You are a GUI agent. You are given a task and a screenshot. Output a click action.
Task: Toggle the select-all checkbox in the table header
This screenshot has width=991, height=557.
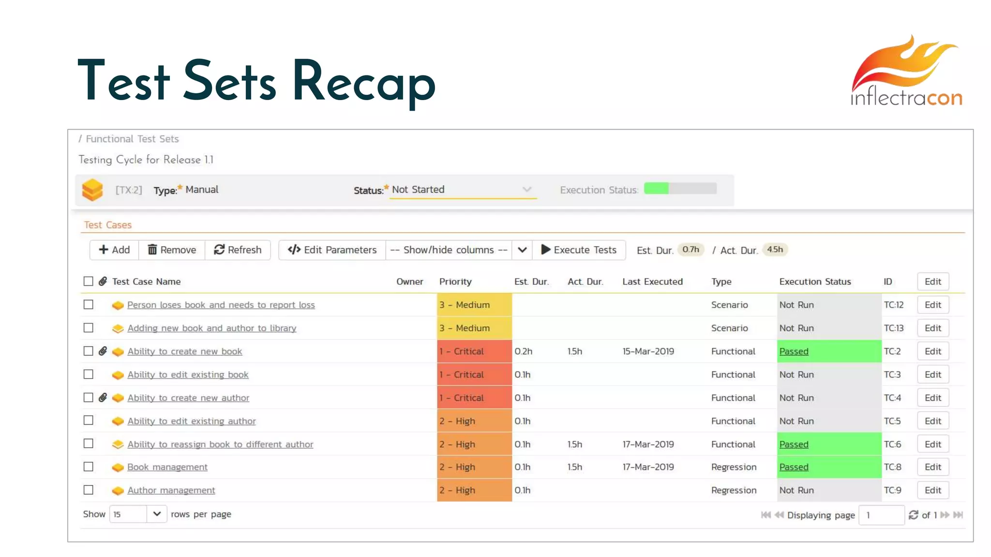[88, 281]
